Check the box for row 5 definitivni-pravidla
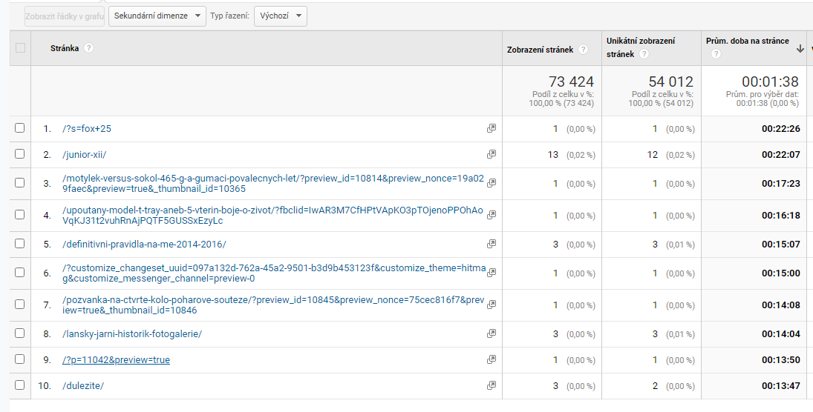Screen dimensions: 813x412 20,243
